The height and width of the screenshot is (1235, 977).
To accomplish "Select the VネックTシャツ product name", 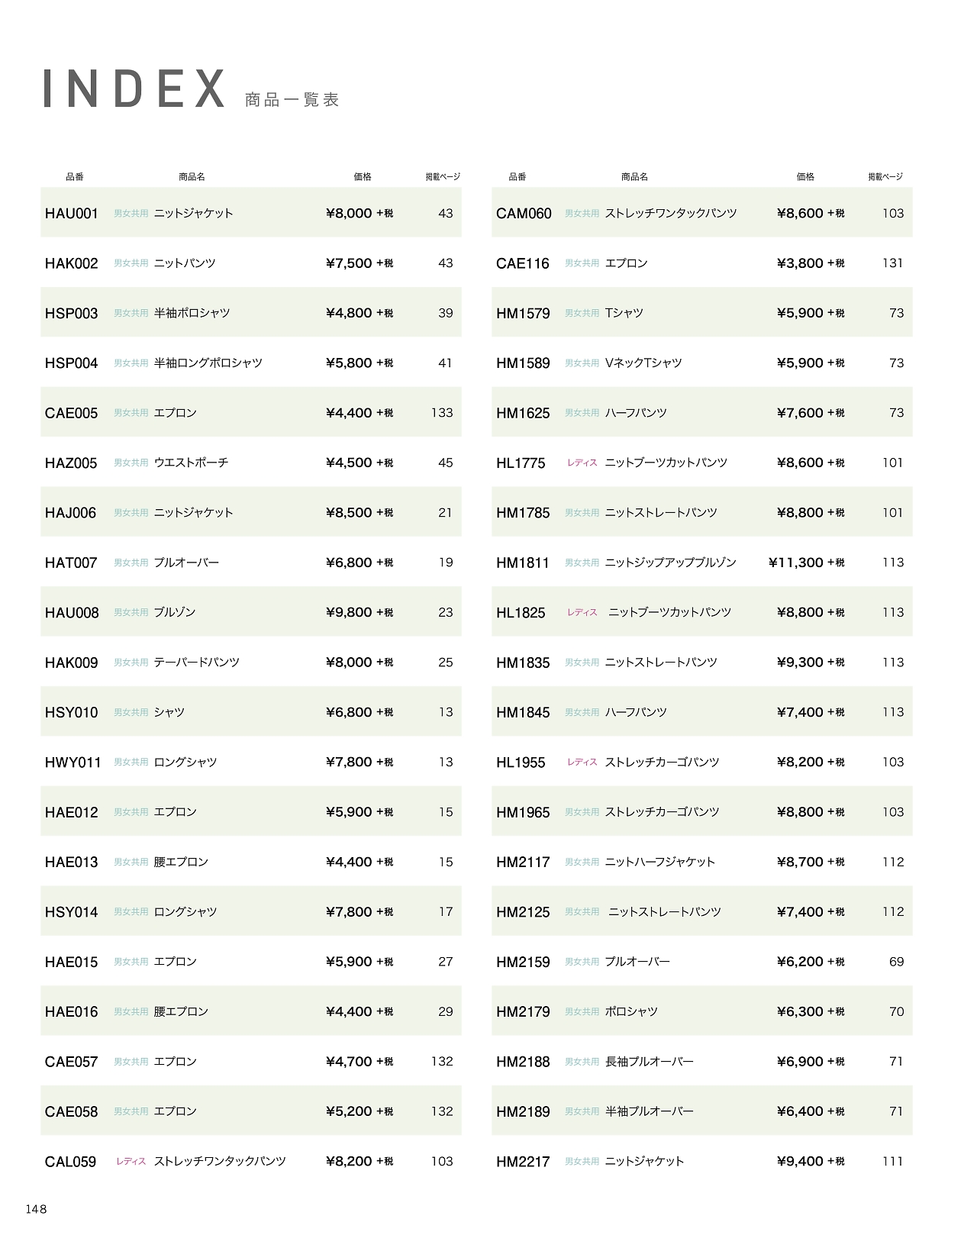I will tap(643, 363).
